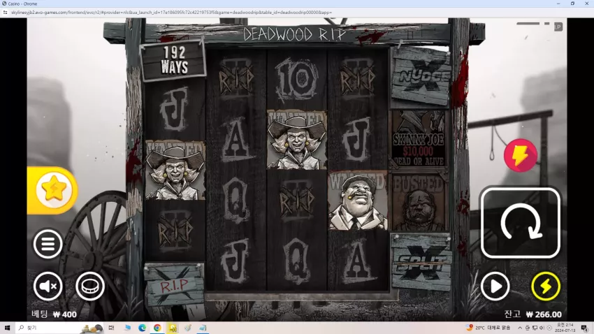Click the P badge at game top right
The image size is (594, 334).
pos(558,27)
